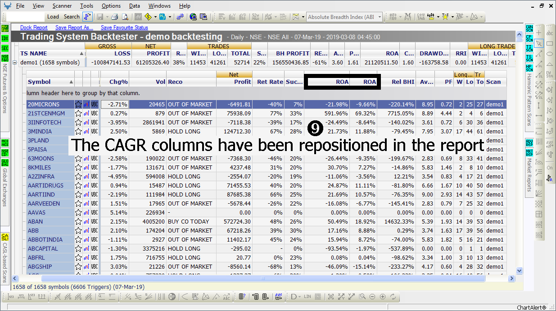556x311 pixels.
Task: Open the Data menu
Action: 135,6
